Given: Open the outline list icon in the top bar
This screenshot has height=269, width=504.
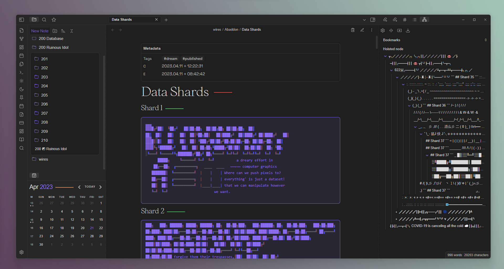Looking at the screenshot, I should (x=414, y=19).
